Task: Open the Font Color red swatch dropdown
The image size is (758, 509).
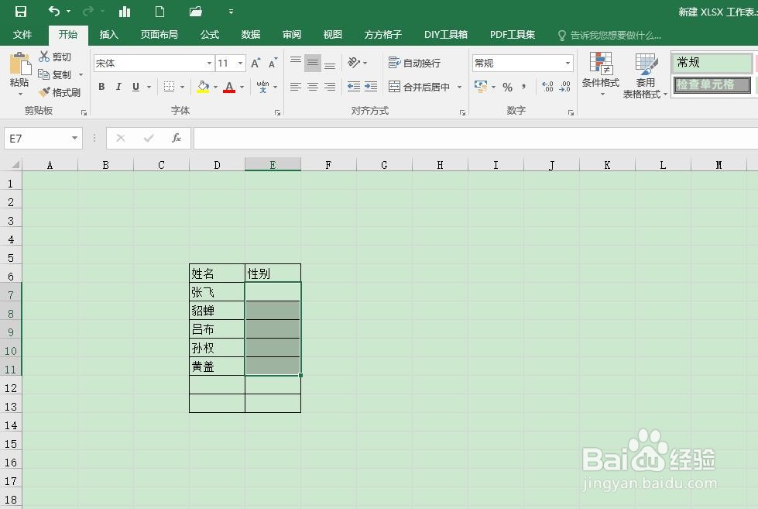Action: pyautogui.click(x=241, y=87)
